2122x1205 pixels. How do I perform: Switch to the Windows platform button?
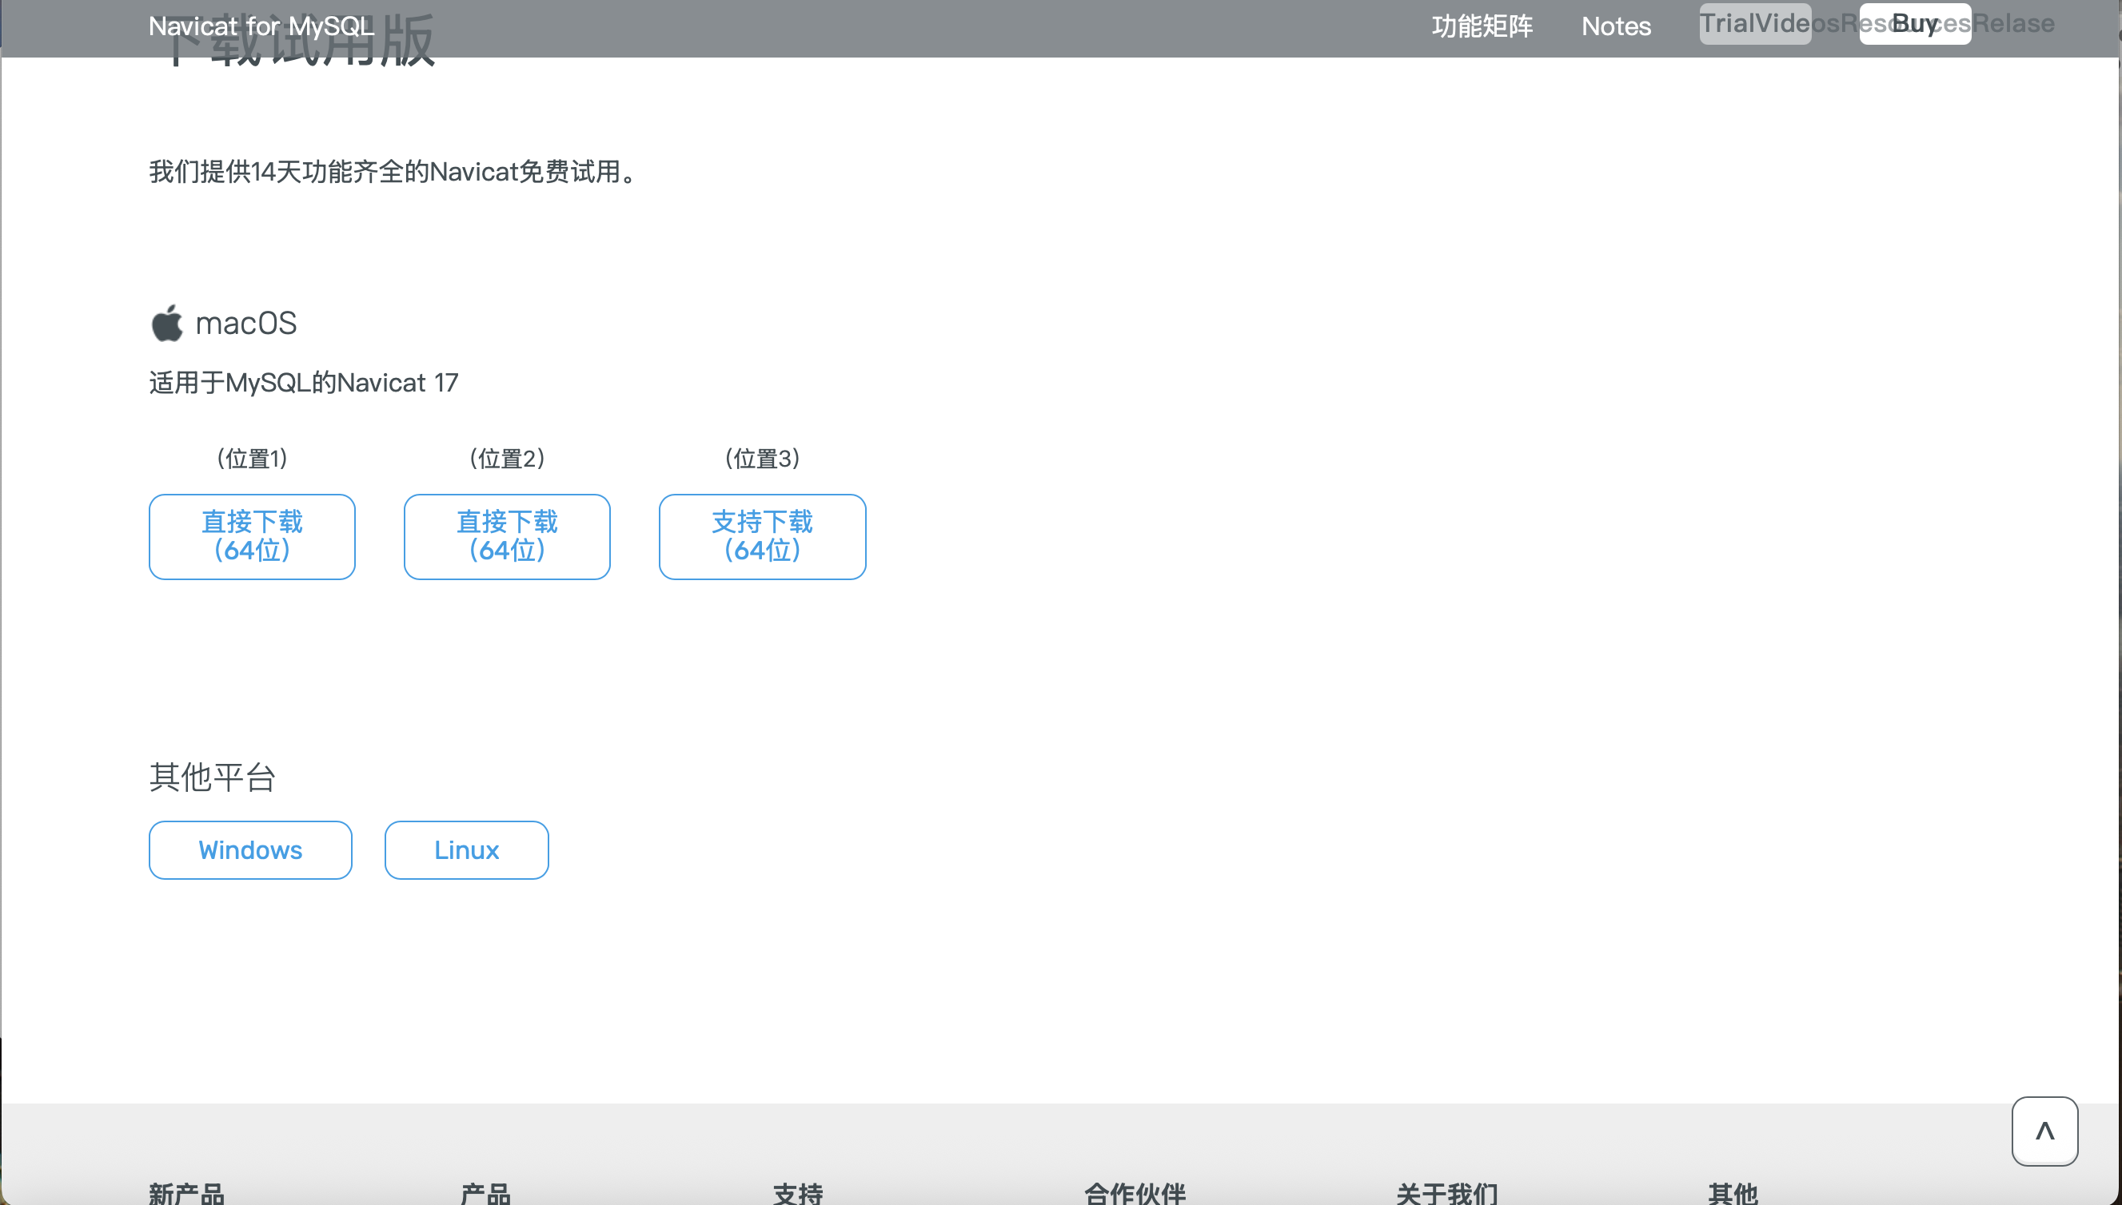pos(250,850)
